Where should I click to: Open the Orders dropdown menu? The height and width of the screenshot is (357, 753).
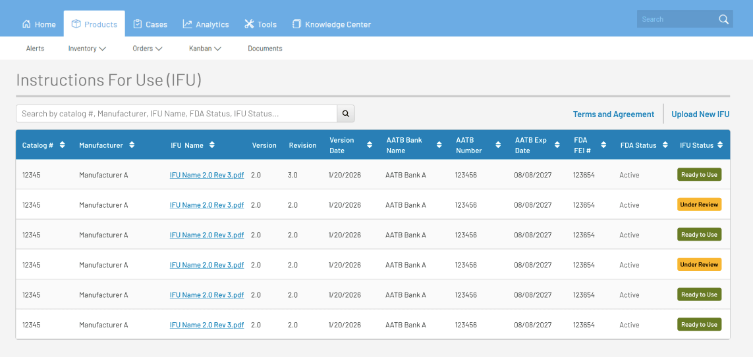click(x=148, y=49)
